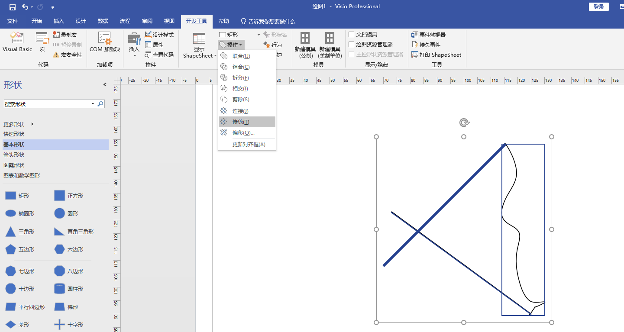Choose 联合(U) from operations menu
The image size is (624, 332).
pyautogui.click(x=247, y=56)
